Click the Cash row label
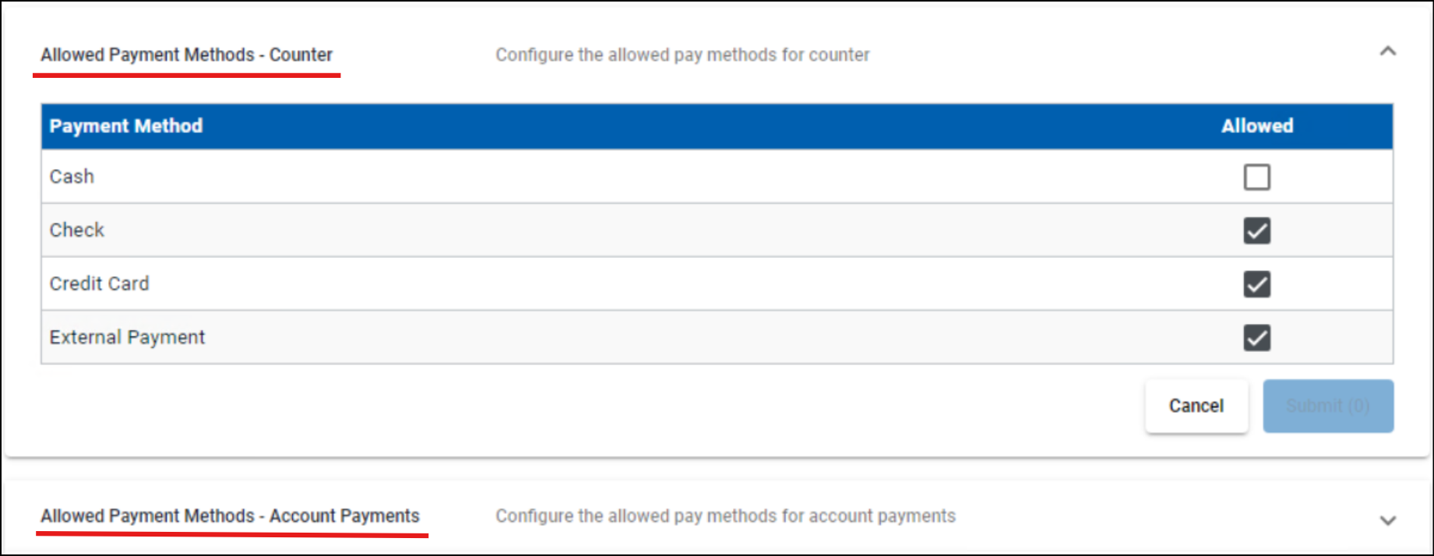Screen dimensions: 1434x556 pyautogui.click(x=72, y=177)
